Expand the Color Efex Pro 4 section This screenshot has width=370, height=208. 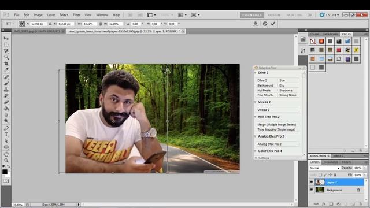click(256, 151)
